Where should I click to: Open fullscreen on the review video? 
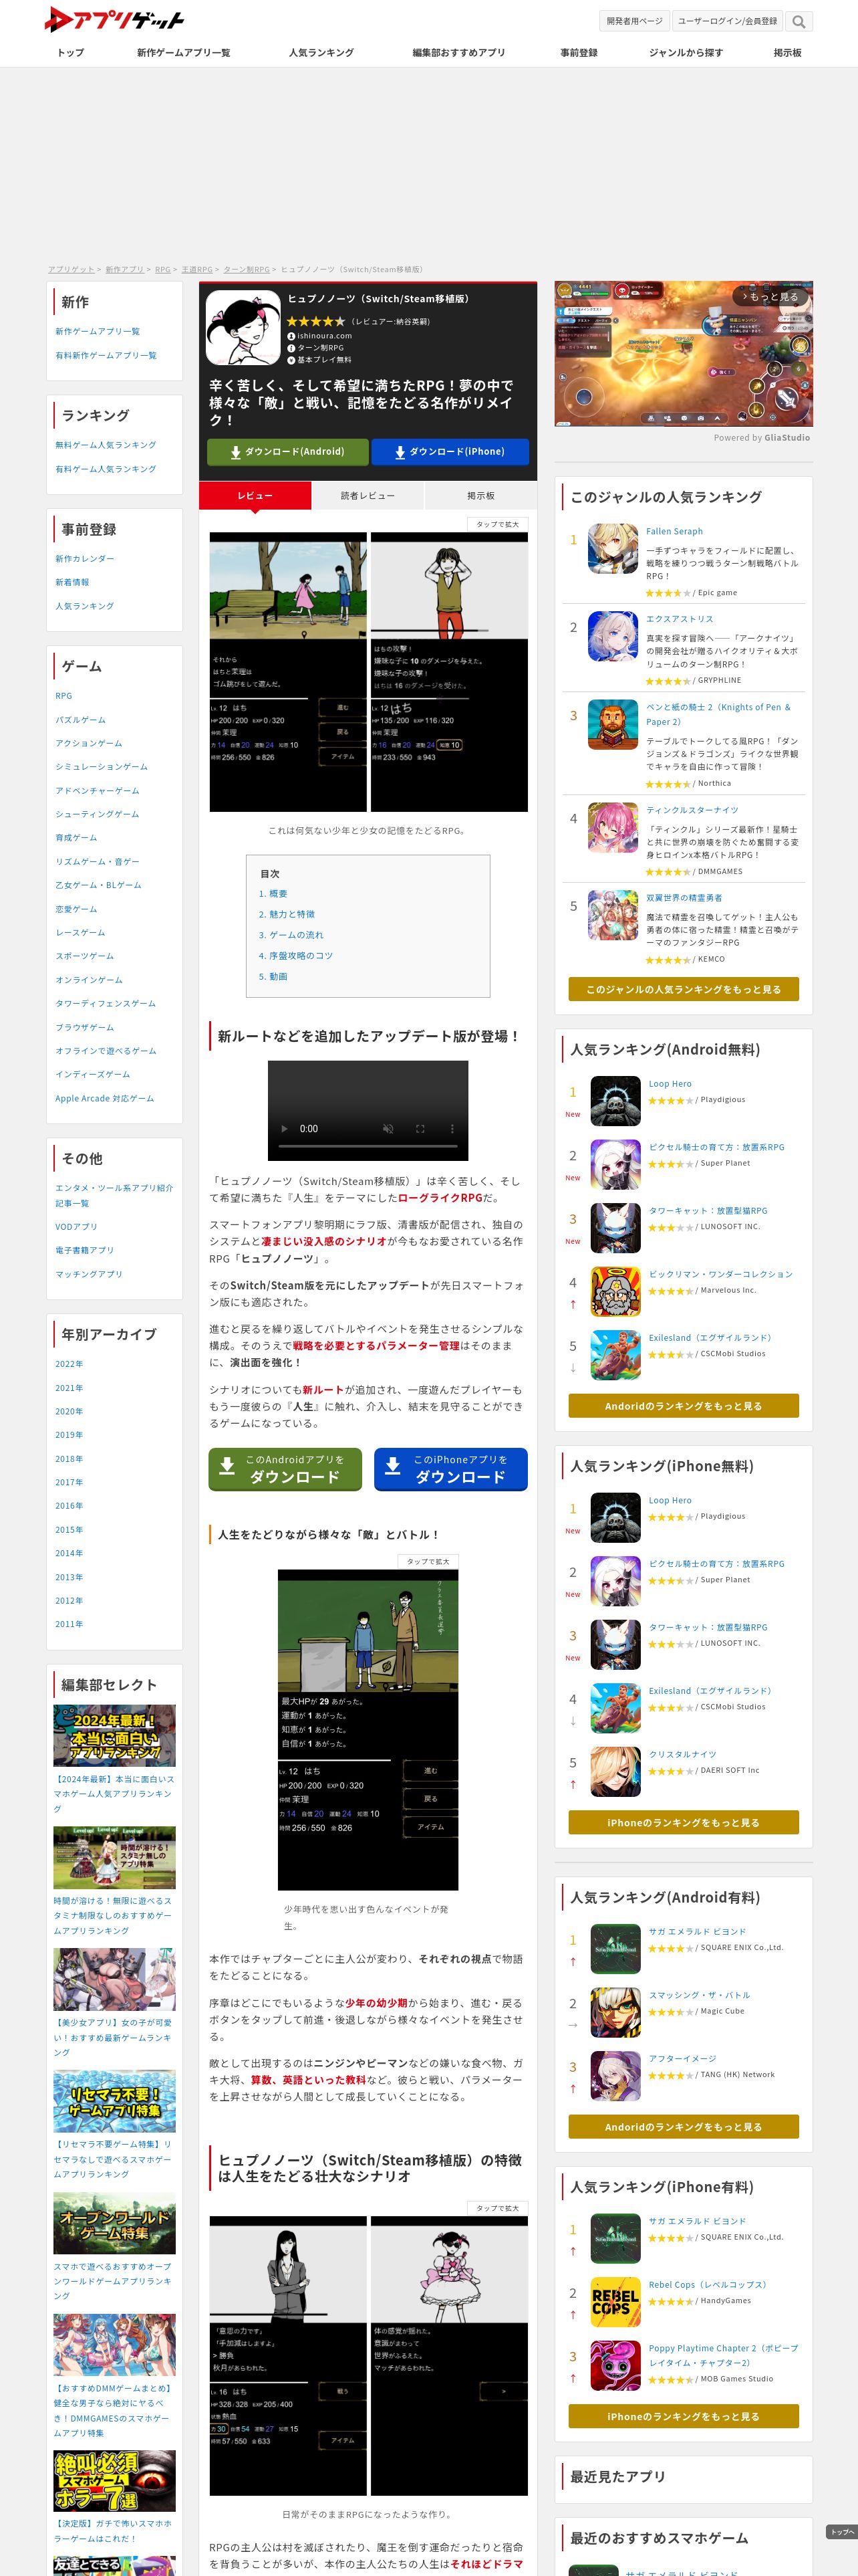coord(420,1129)
